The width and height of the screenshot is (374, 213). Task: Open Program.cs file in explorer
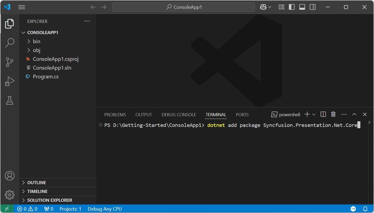point(45,77)
